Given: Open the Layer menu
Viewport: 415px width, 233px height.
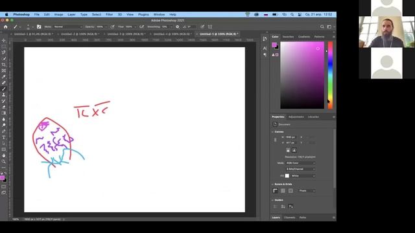Looking at the screenshot, I should pos(71,14).
